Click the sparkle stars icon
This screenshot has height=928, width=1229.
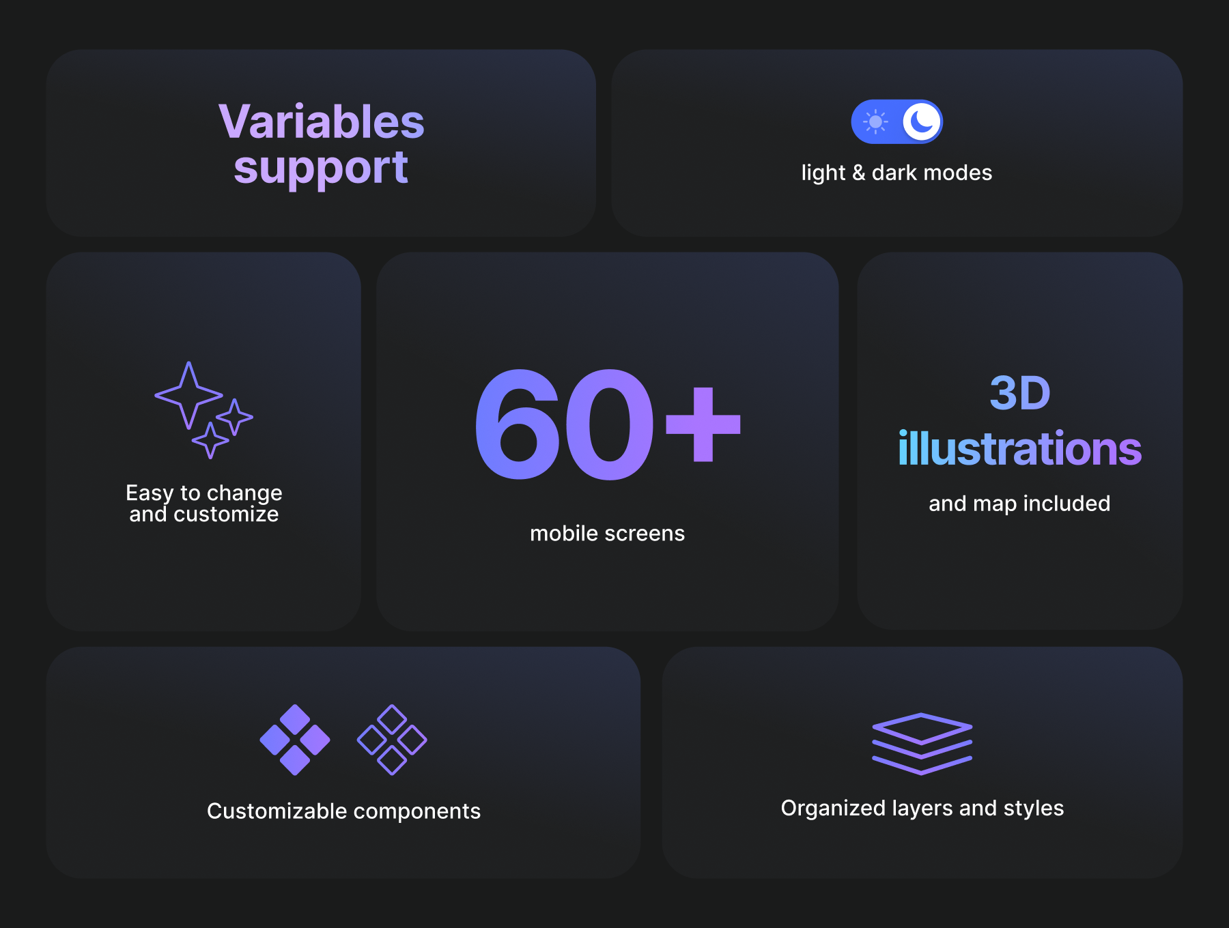pyautogui.click(x=203, y=410)
